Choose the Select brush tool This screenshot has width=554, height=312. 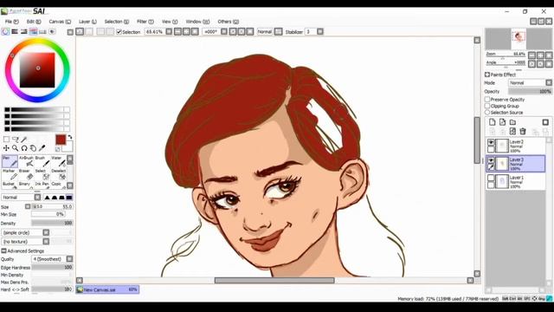point(42,174)
